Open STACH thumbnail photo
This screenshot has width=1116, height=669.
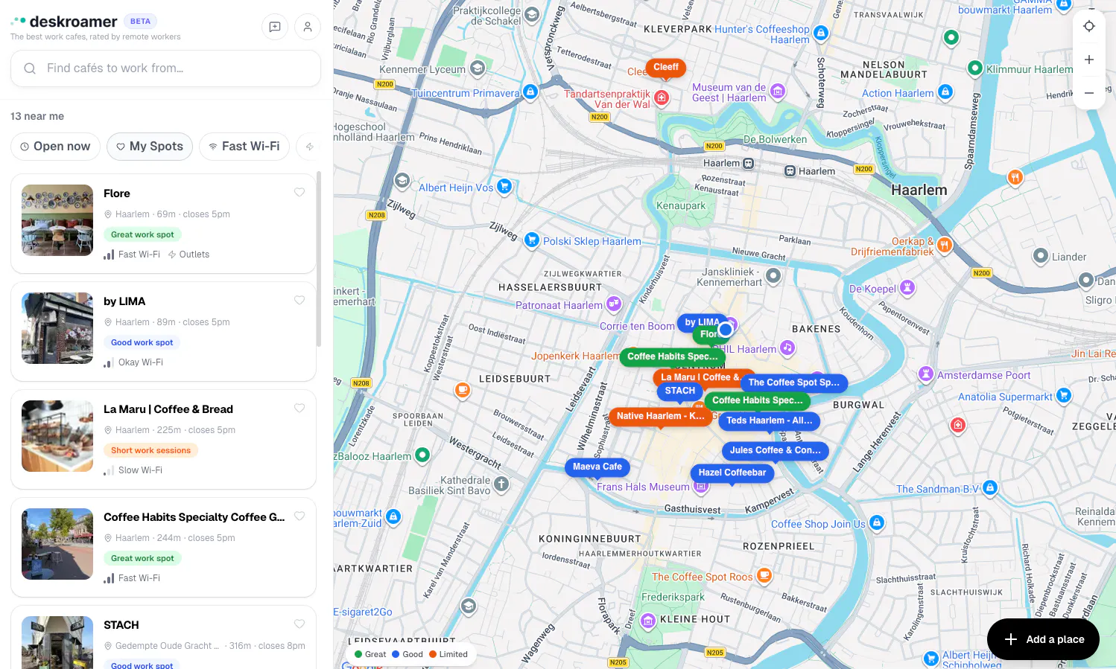[57, 642]
